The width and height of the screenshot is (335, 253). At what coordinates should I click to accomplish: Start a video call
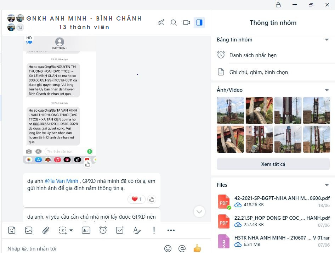pyautogui.click(x=187, y=22)
